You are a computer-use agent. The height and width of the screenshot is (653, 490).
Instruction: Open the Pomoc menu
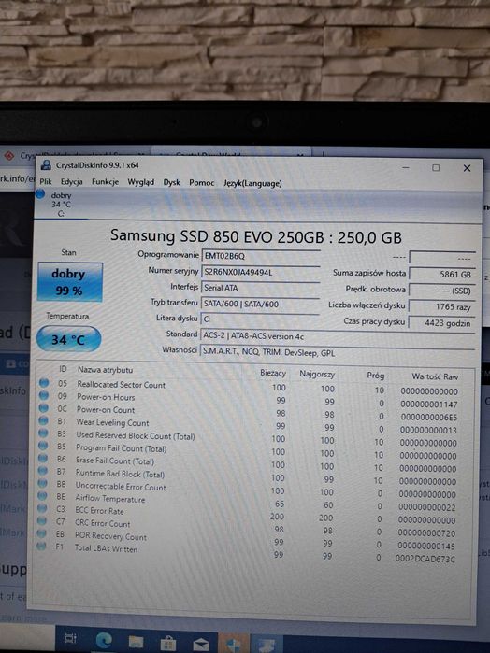(x=201, y=183)
